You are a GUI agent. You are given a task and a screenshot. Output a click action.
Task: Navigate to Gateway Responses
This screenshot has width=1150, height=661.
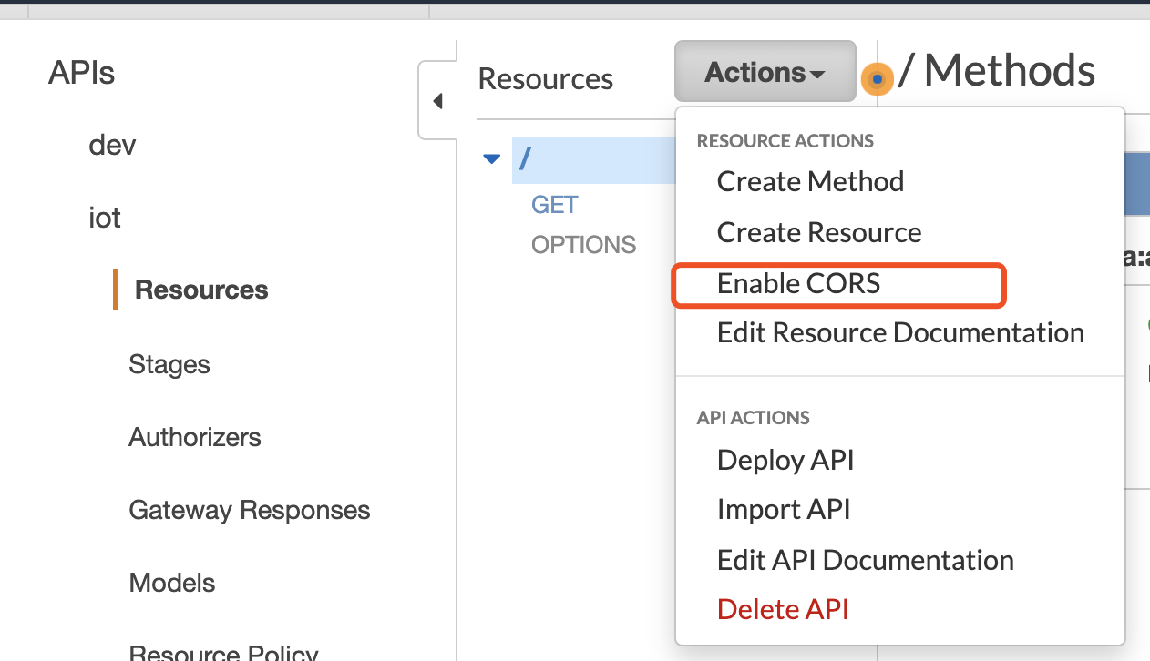coord(250,510)
